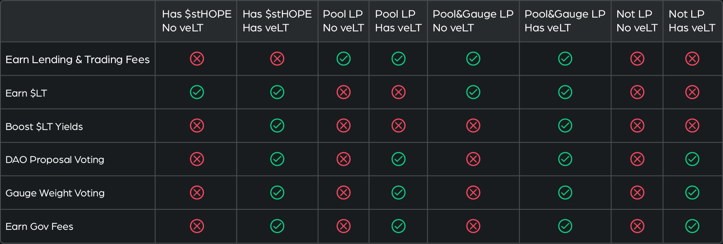Click the red cross for DAO Proposal Voting under Pool&Gauge LP No veLT

[473, 159]
